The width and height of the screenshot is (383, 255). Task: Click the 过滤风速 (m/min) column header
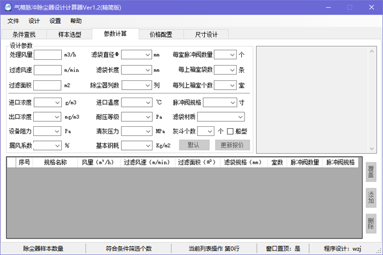[147, 163]
